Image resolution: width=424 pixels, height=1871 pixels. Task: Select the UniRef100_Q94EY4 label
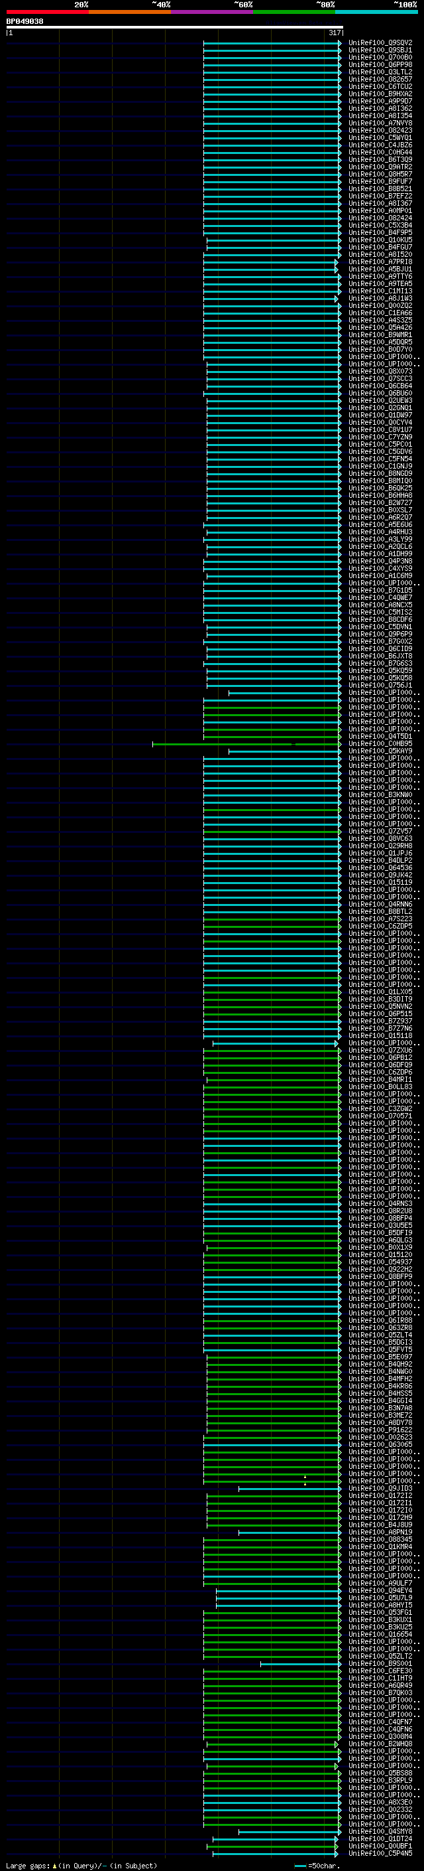380,1591
